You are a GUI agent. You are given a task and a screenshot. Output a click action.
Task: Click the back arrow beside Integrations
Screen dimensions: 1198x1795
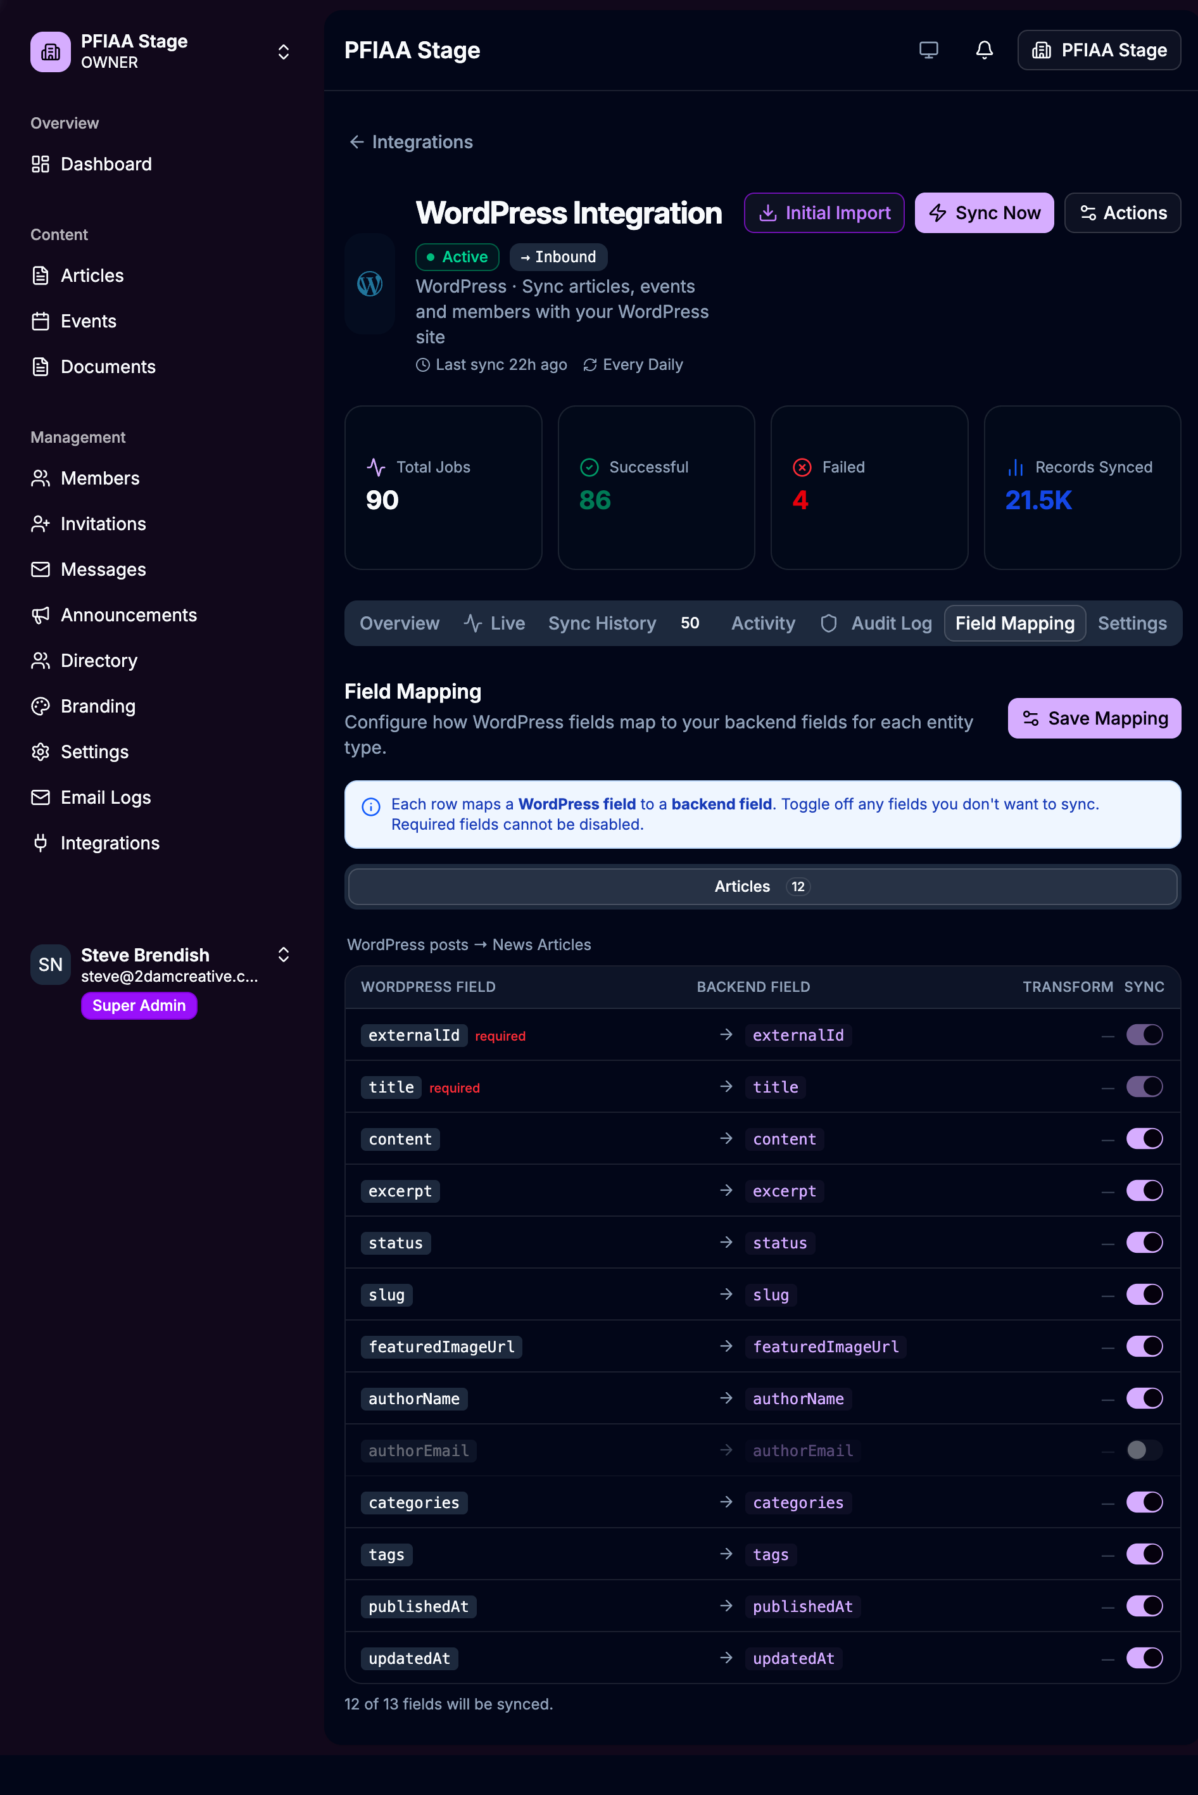tap(356, 142)
